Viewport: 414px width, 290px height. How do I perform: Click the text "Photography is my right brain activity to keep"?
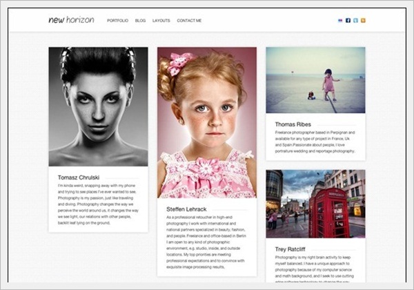313,258
